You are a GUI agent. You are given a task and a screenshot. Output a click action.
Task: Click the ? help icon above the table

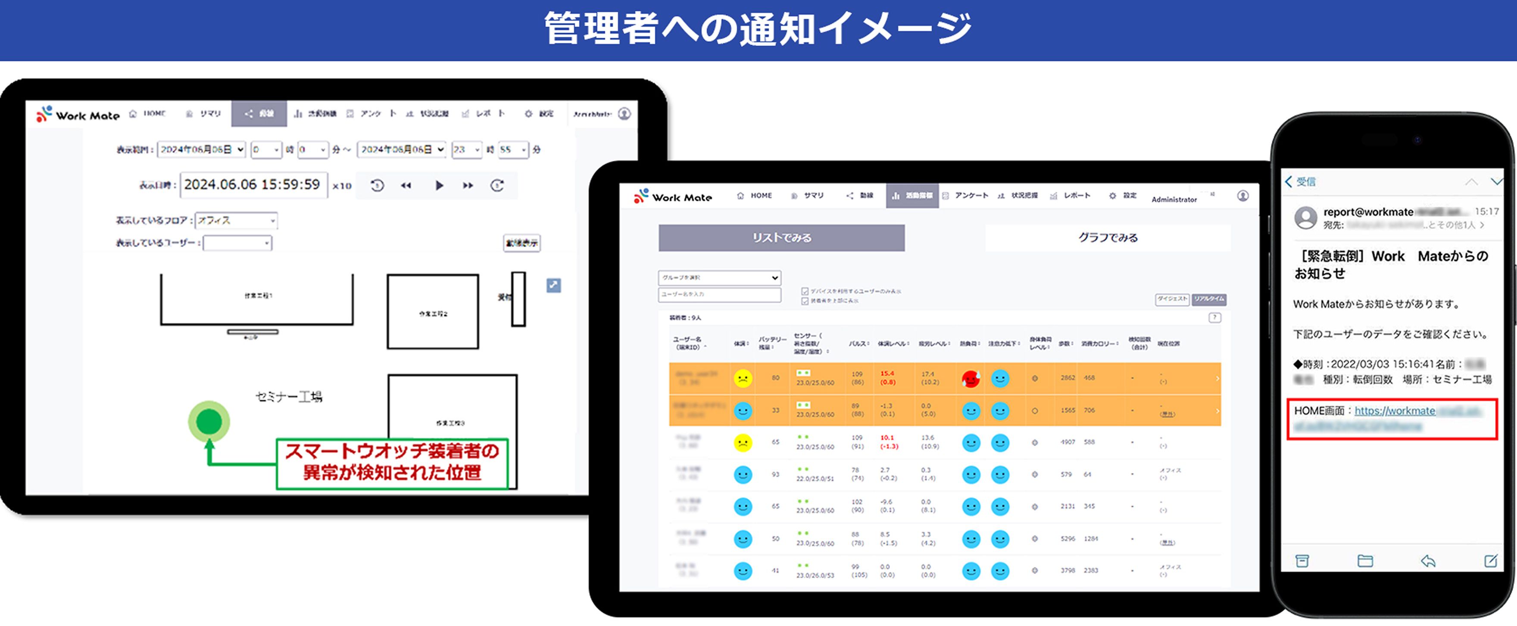pos(1214,318)
